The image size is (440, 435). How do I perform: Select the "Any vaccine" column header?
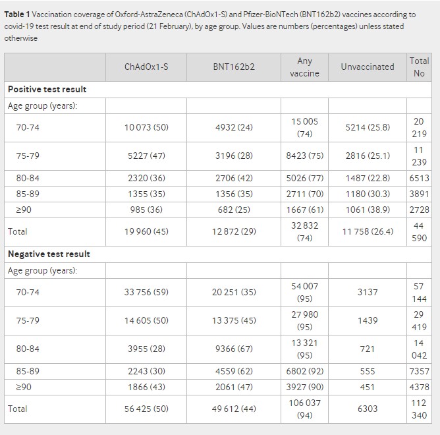[304, 67]
